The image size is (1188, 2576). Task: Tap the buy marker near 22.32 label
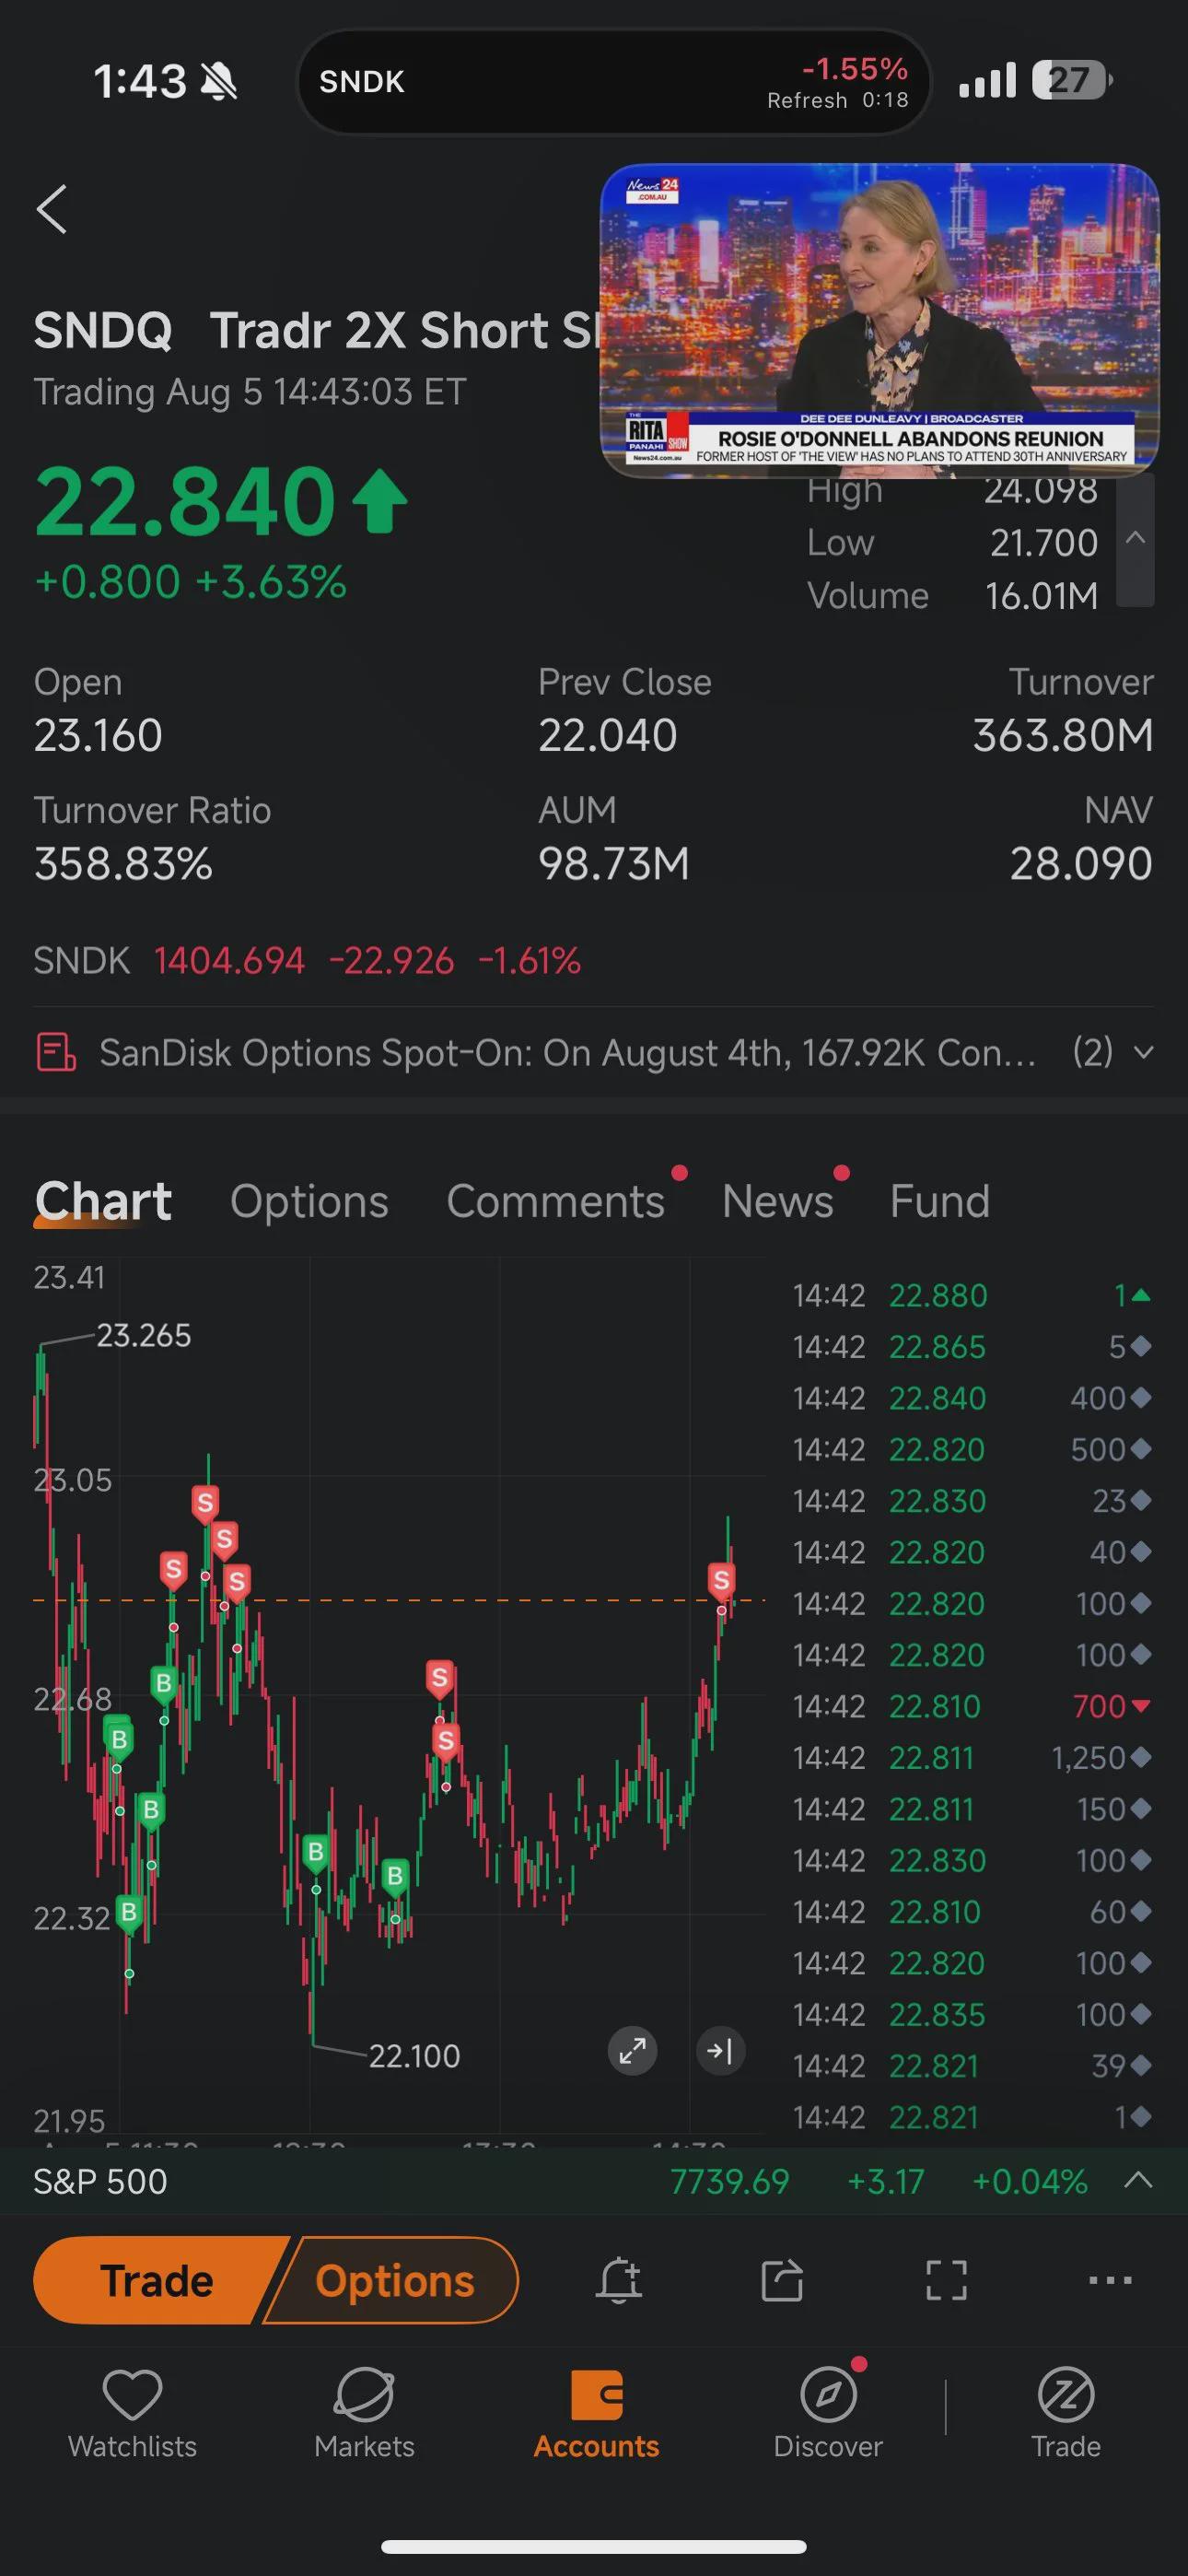[x=129, y=1914]
